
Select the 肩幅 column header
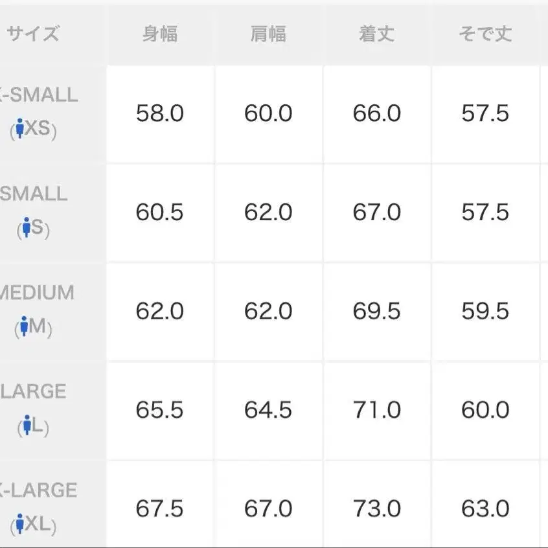268,34
